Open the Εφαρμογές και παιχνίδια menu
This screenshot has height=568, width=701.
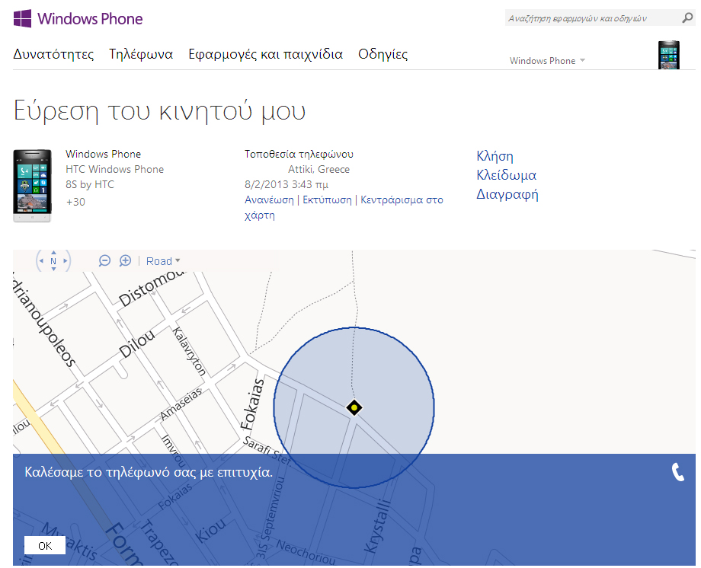point(265,54)
